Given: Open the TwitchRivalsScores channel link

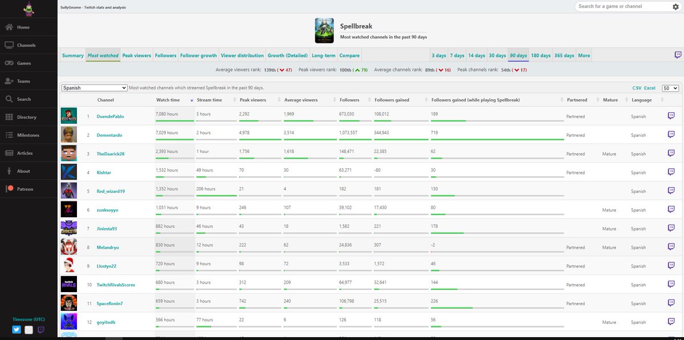Looking at the screenshot, I should click(x=116, y=285).
